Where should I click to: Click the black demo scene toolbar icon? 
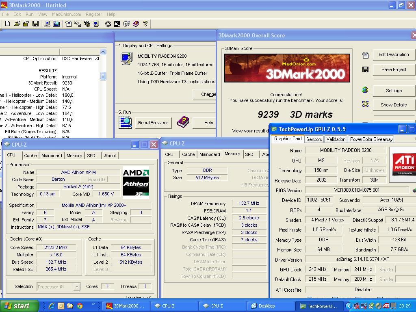tap(117, 24)
